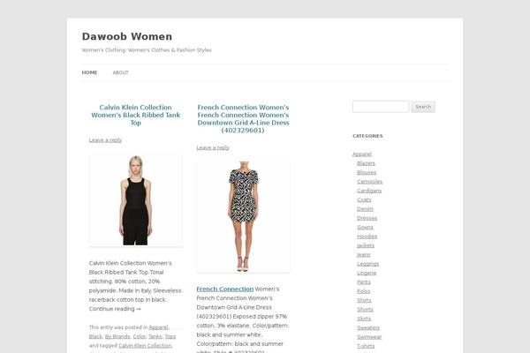530x353 pixels.
Task: Click Leave a reply under French Connection post
Action: pos(213,147)
